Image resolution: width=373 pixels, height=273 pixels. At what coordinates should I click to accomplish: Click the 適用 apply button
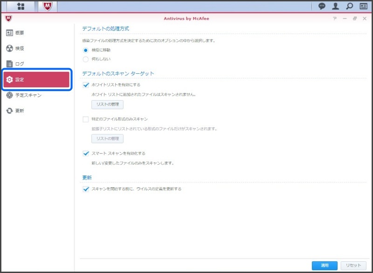(325, 266)
